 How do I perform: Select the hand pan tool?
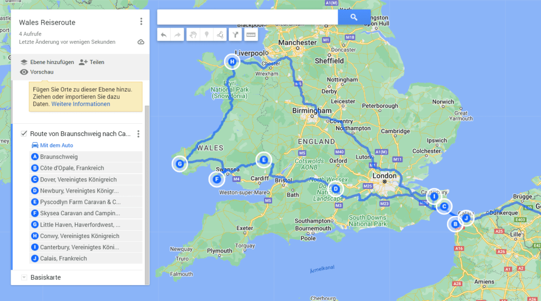[193, 35]
